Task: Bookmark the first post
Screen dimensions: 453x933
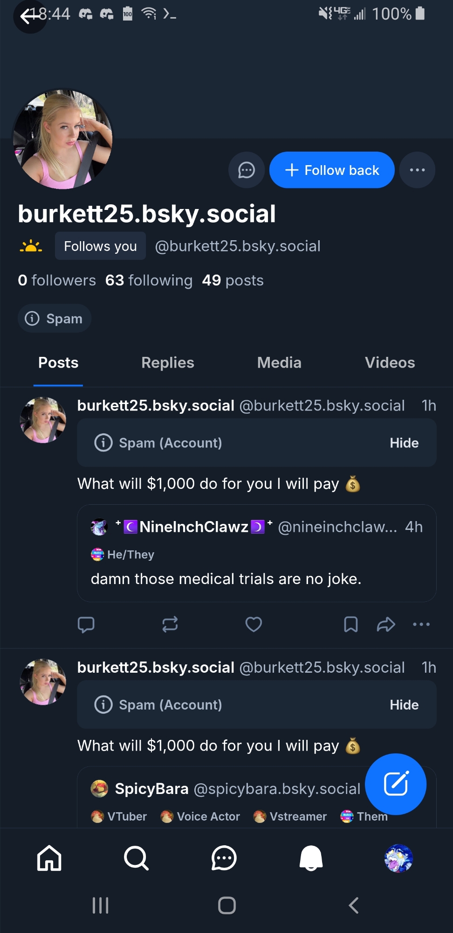Action: [x=350, y=624]
